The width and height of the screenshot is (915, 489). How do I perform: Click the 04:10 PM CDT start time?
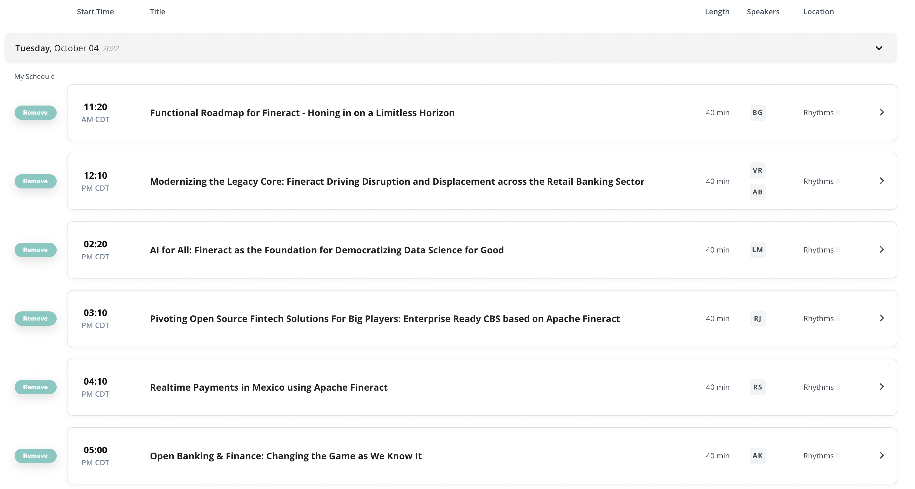click(95, 387)
